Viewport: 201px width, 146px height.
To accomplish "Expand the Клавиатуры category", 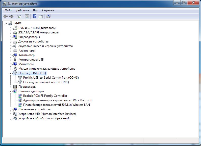I will coord(11,51).
